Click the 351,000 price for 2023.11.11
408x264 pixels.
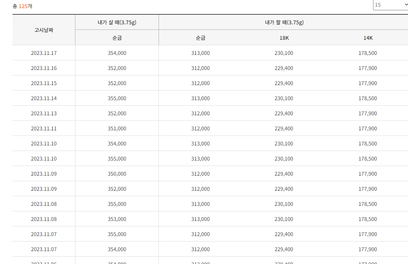point(117,128)
